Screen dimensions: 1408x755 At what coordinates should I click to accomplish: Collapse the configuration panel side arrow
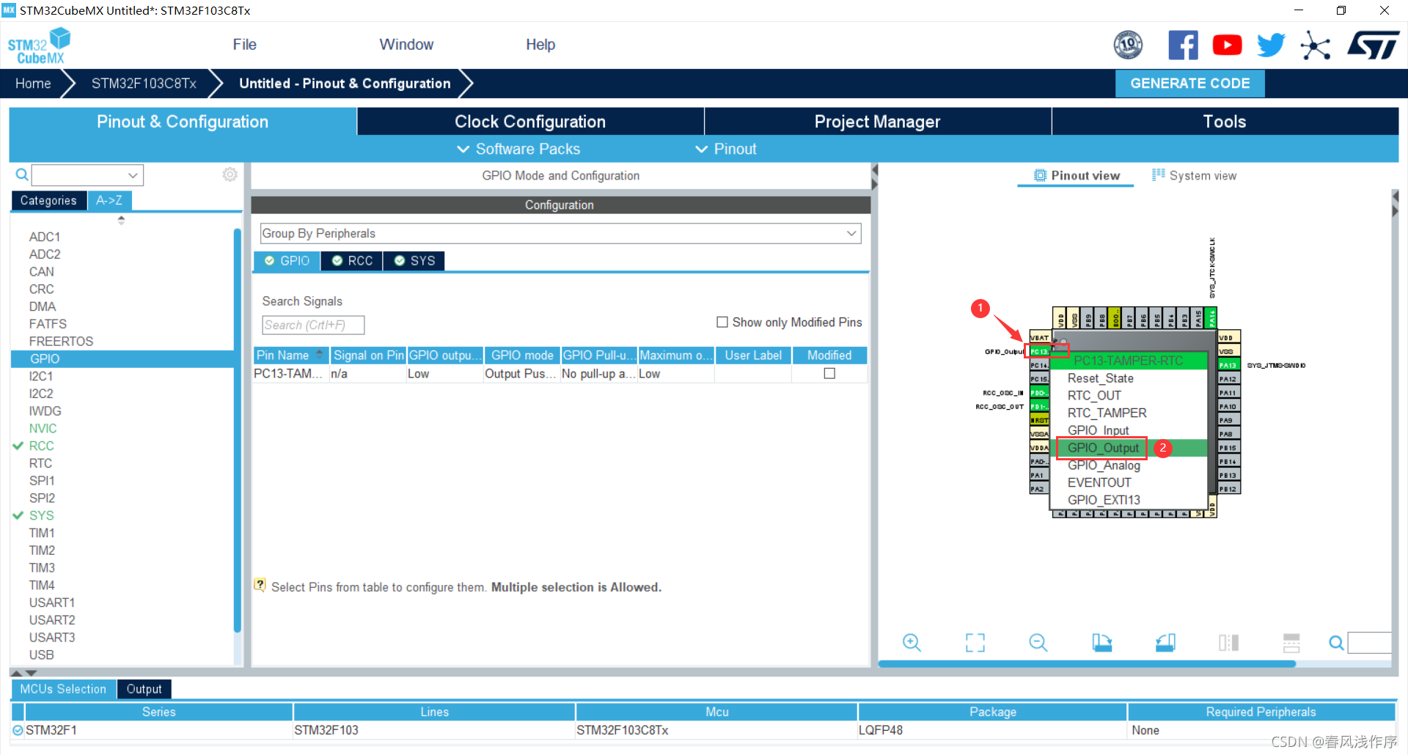click(874, 176)
